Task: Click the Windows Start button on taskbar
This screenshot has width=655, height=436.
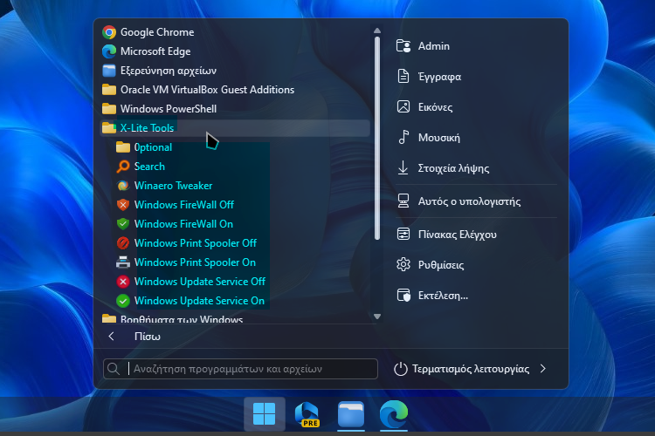Action: click(265, 414)
